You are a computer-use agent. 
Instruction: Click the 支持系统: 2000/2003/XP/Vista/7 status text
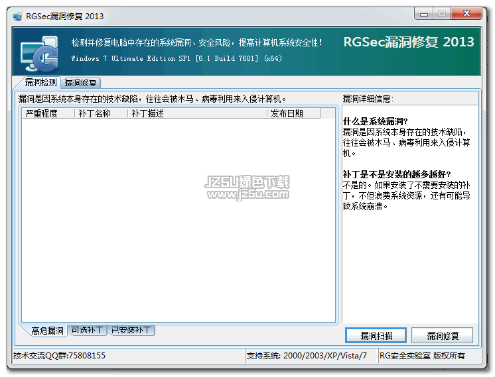tap(307, 356)
